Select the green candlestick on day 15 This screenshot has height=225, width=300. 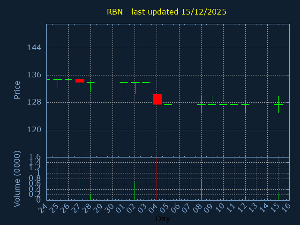pos(278,104)
